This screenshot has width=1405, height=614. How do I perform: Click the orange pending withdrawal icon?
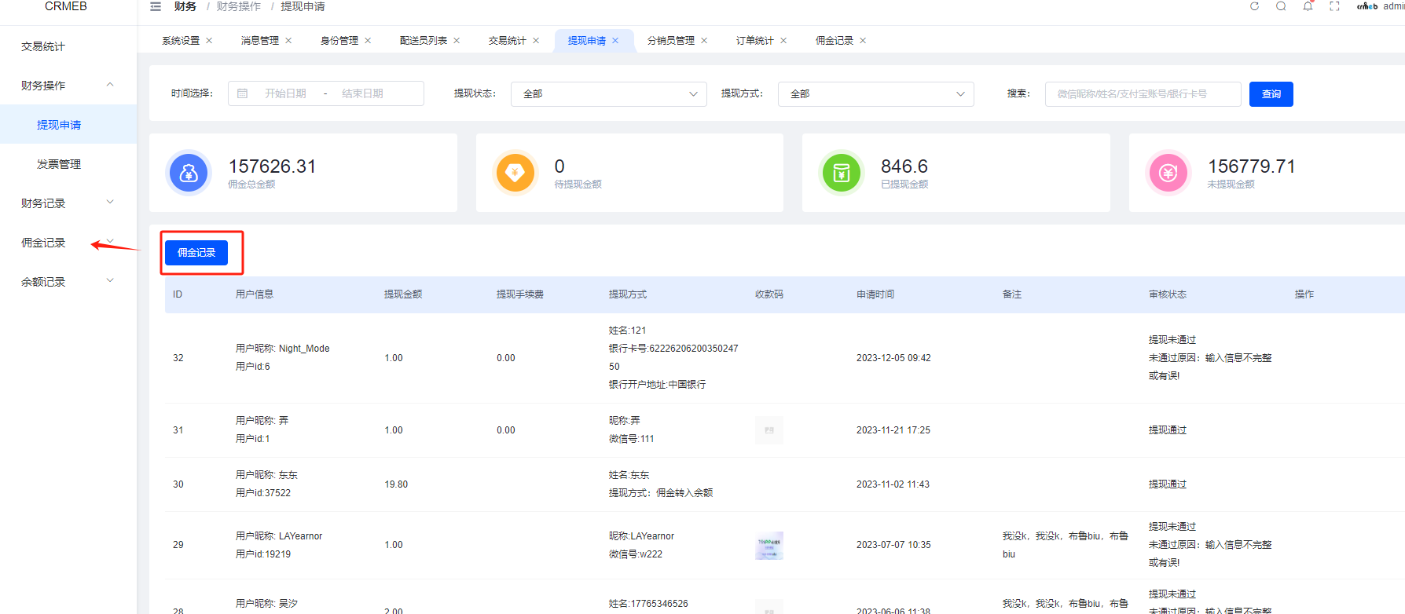[x=515, y=173]
